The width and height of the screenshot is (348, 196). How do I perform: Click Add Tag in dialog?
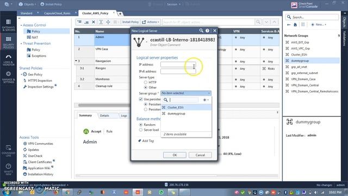146,140
